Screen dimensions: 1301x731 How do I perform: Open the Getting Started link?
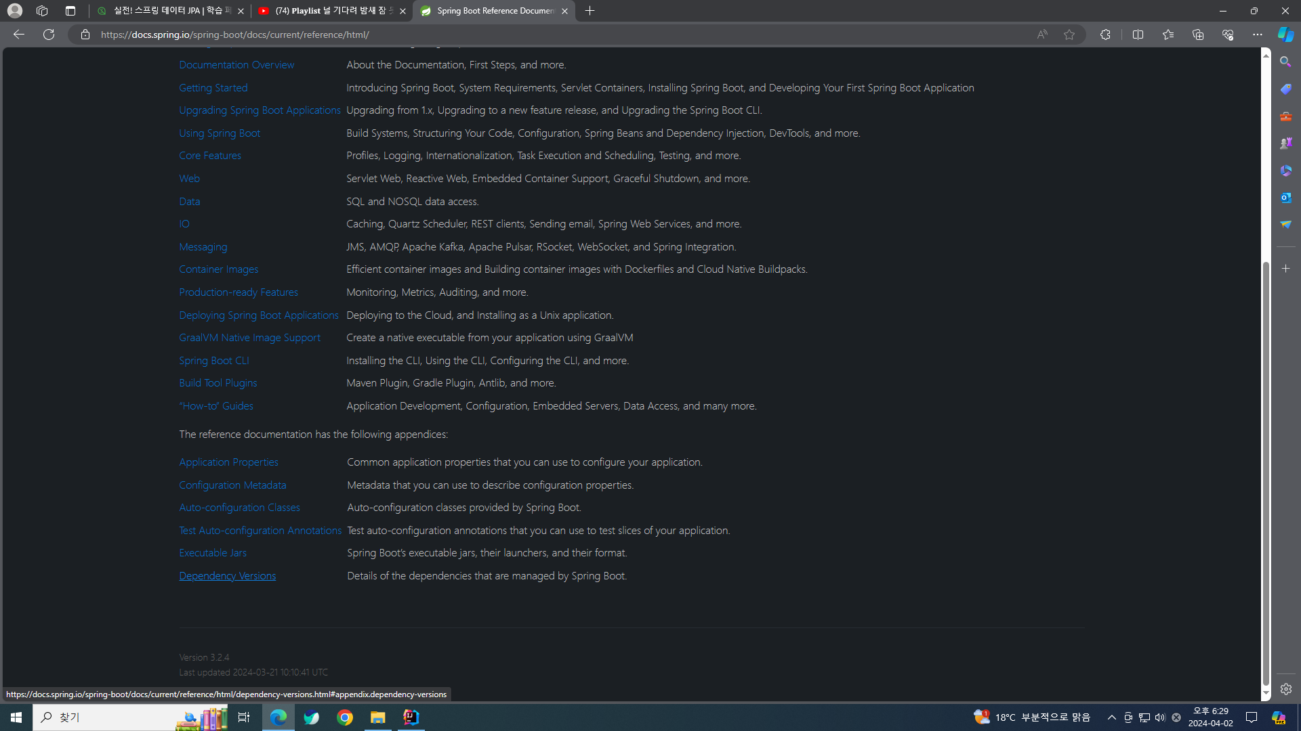point(213,88)
